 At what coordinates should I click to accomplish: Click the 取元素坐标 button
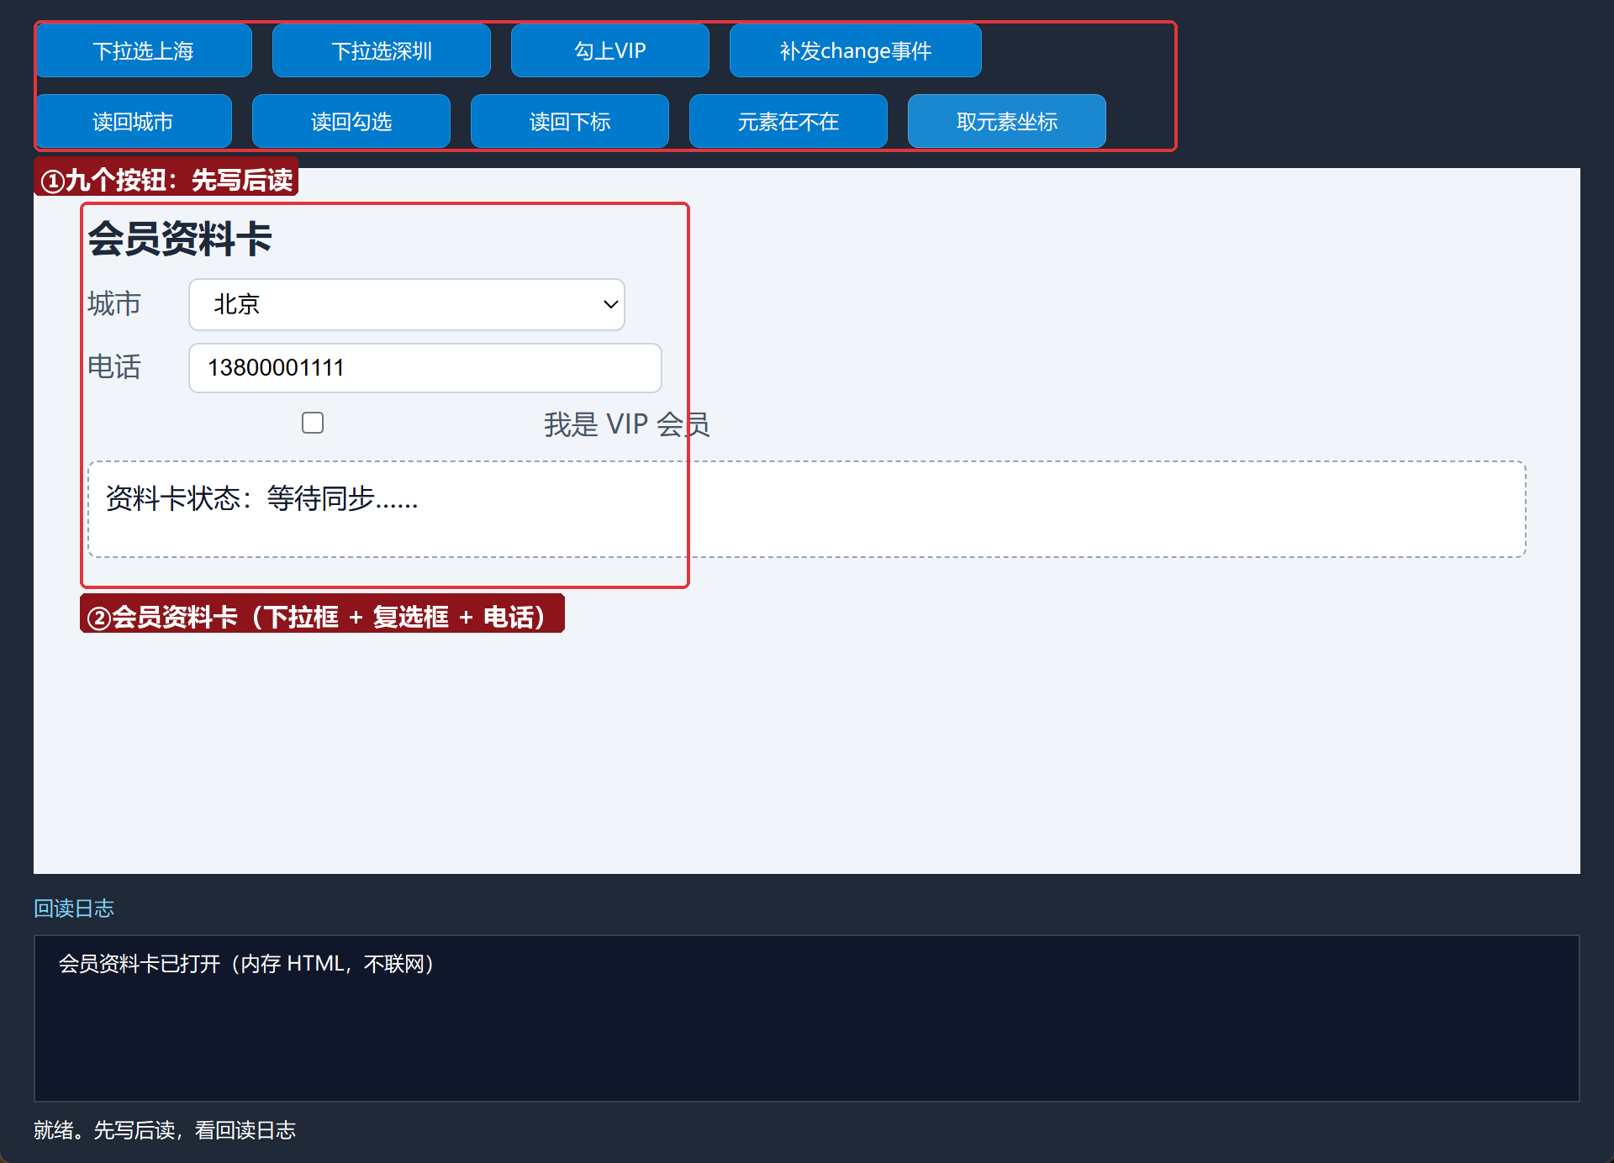point(1007,121)
